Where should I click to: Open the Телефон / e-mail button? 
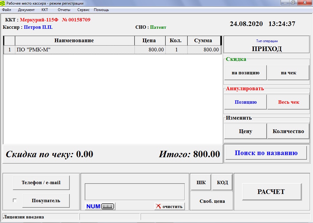(41, 183)
